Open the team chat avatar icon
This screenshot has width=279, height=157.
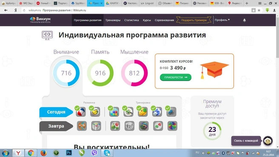268,141
